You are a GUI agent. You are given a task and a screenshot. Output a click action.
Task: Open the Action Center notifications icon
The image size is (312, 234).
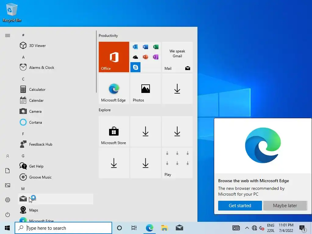(x=303, y=228)
